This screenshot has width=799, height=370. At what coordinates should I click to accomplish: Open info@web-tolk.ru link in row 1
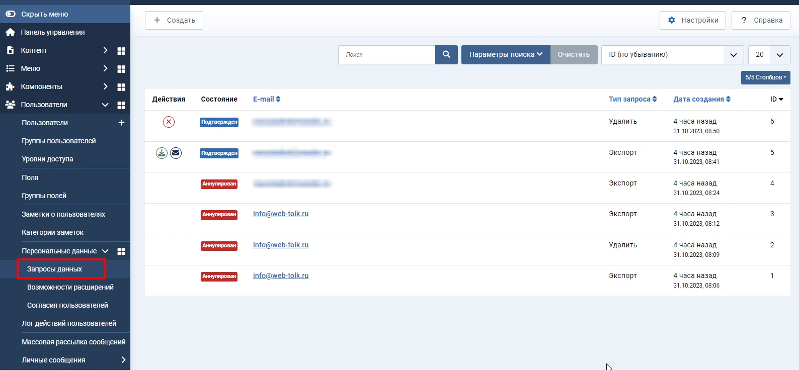click(x=281, y=275)
